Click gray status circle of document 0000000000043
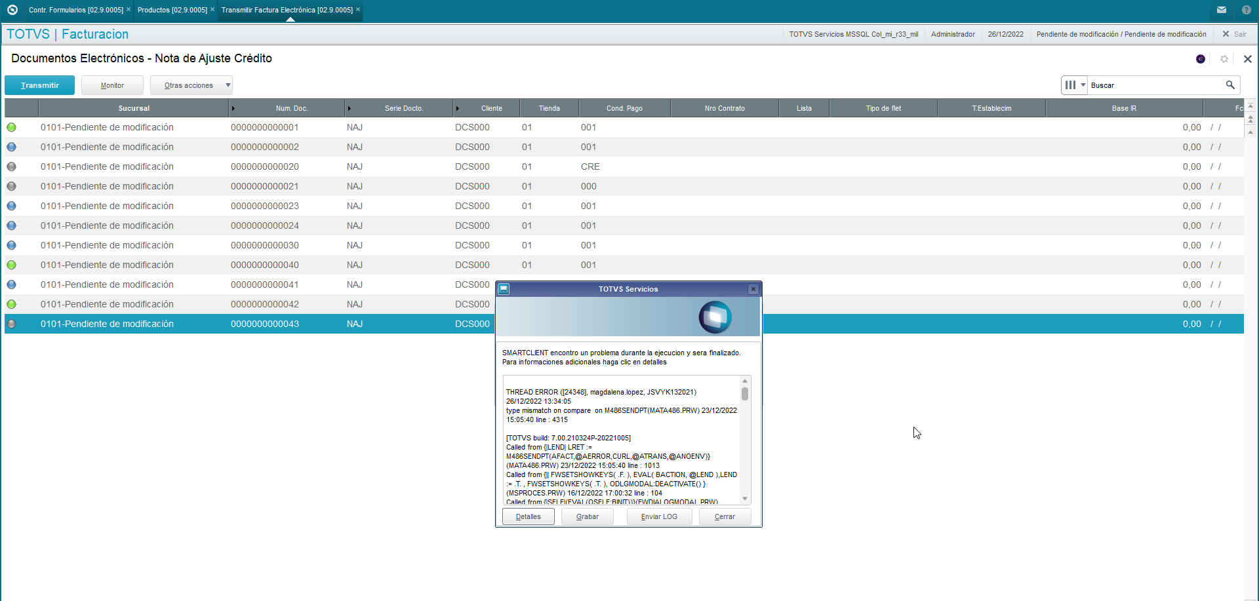The image size is (1259, 601). (12, 324)
